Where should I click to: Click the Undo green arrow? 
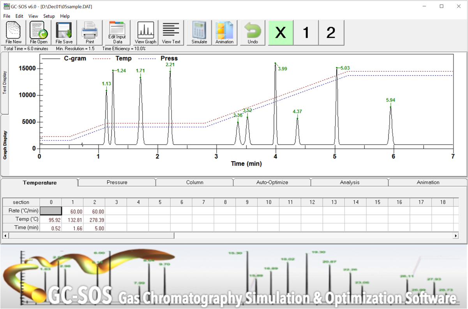click(253, 33)
